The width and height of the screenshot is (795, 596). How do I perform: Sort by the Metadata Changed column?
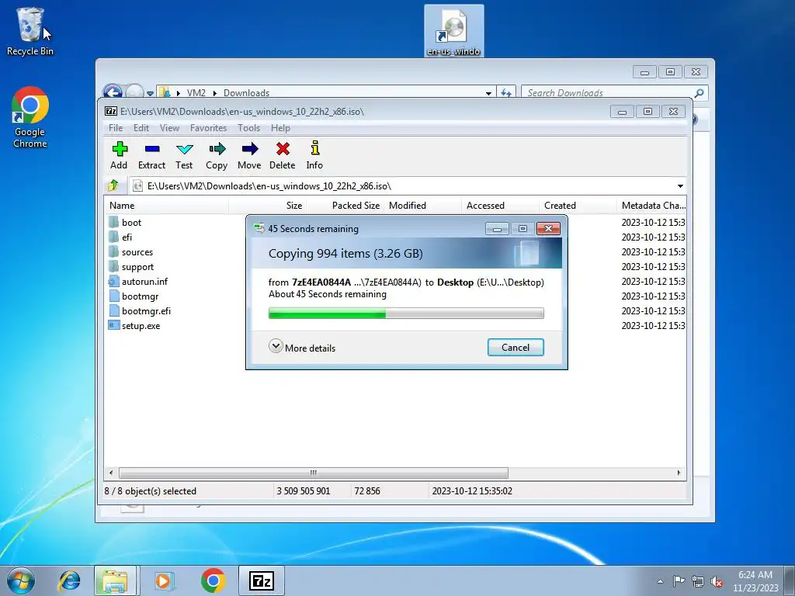point(652,205)
